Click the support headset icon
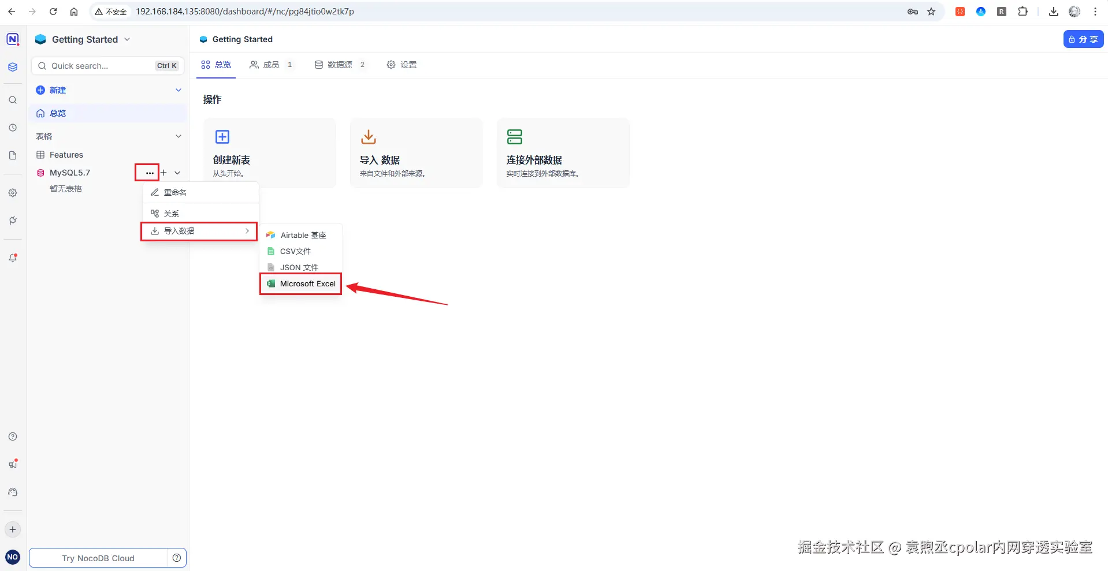The width and height of the screenshot is (1108, 571). click(13, 492)
